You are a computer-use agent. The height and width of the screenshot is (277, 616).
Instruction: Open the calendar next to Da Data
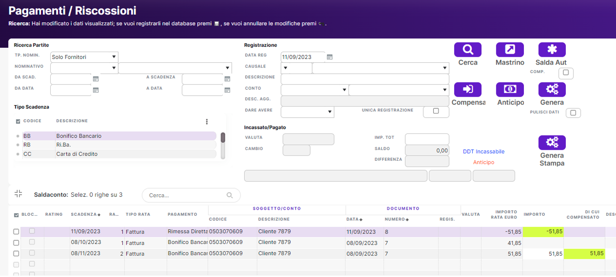[96, 90]
